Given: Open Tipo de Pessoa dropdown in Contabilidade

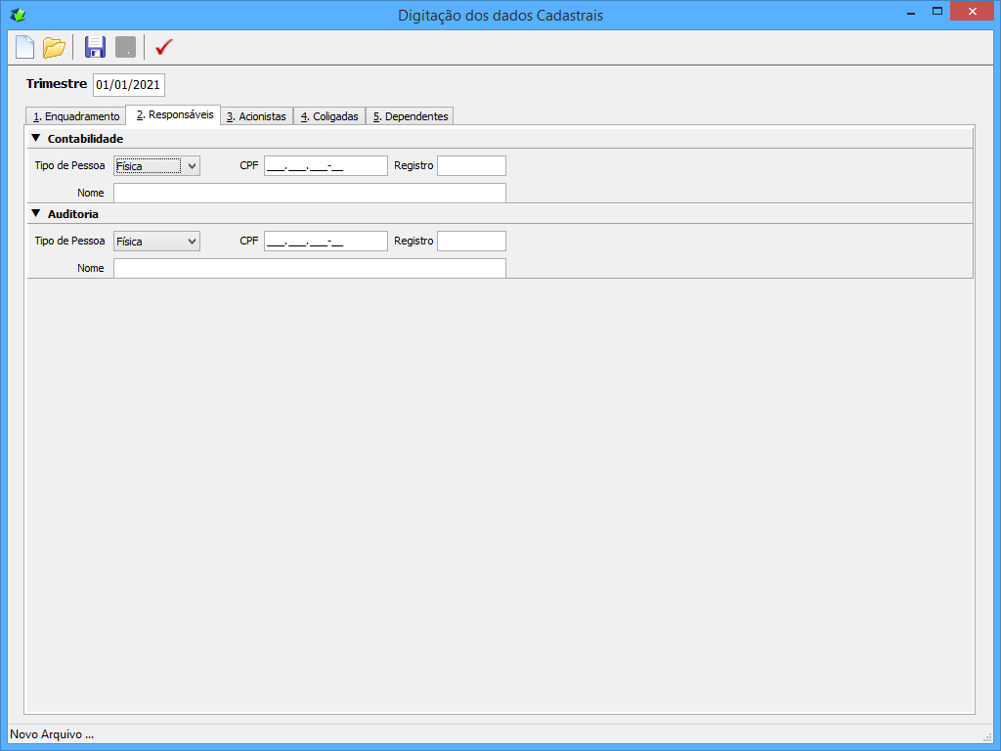Looking at the screenshot, I should [x=157, y=166].
